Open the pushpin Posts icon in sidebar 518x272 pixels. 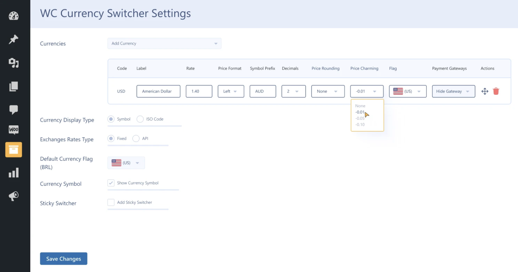point(14,39)
